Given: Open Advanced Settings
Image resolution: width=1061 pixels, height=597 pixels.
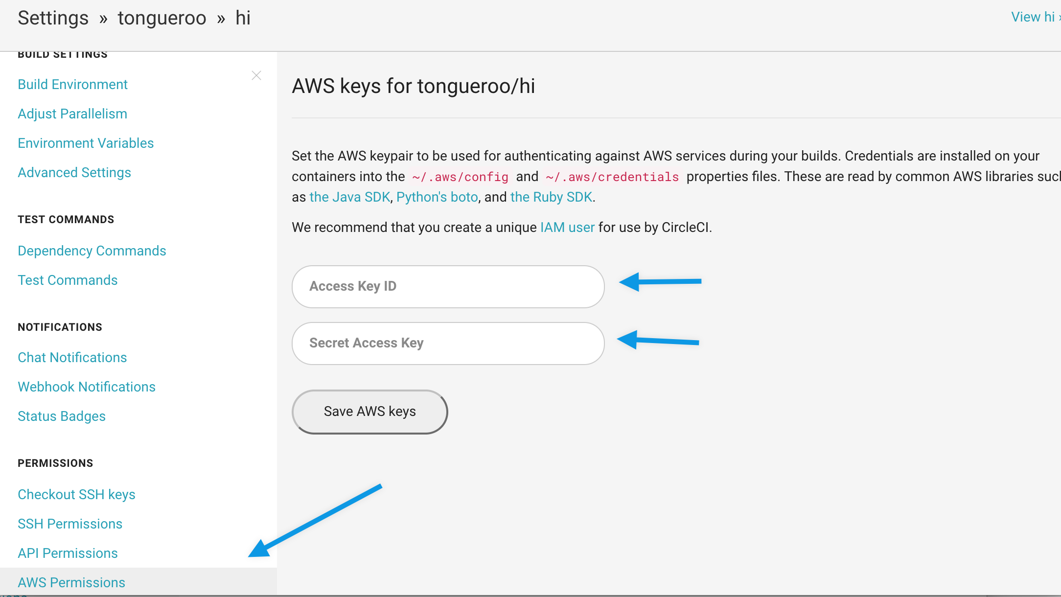Looking at the screenshot, I should (74, 172).
